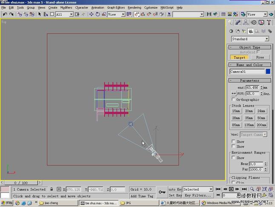
Task: Open the Standard camera category dropdown
Action: [x=250, y=39]
